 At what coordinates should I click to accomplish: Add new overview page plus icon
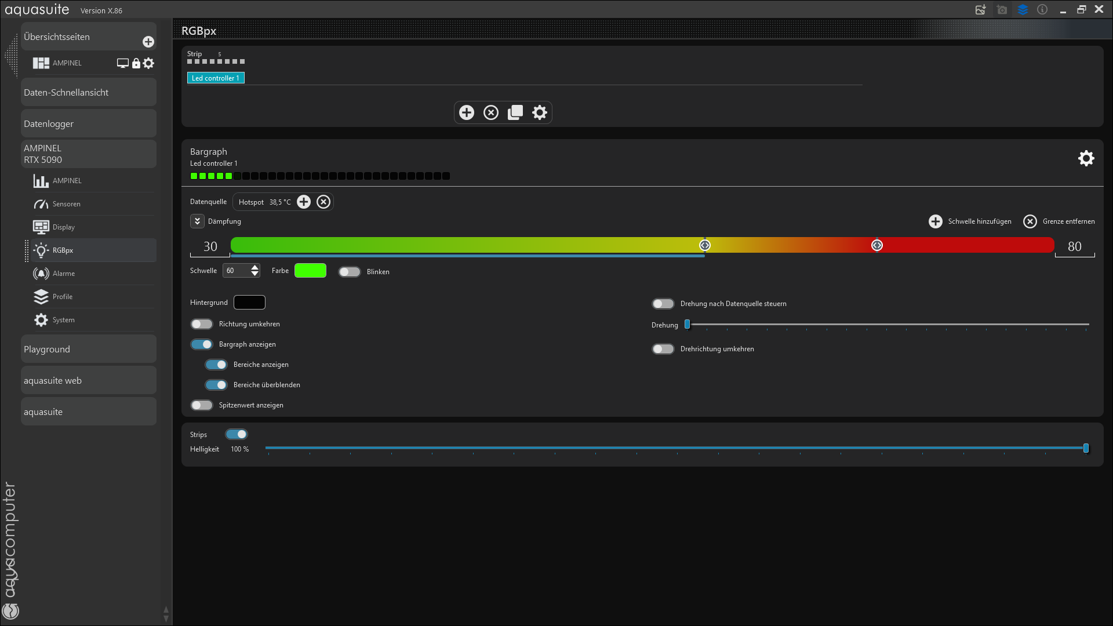148,42
